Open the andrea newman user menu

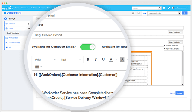click(180, 8)
